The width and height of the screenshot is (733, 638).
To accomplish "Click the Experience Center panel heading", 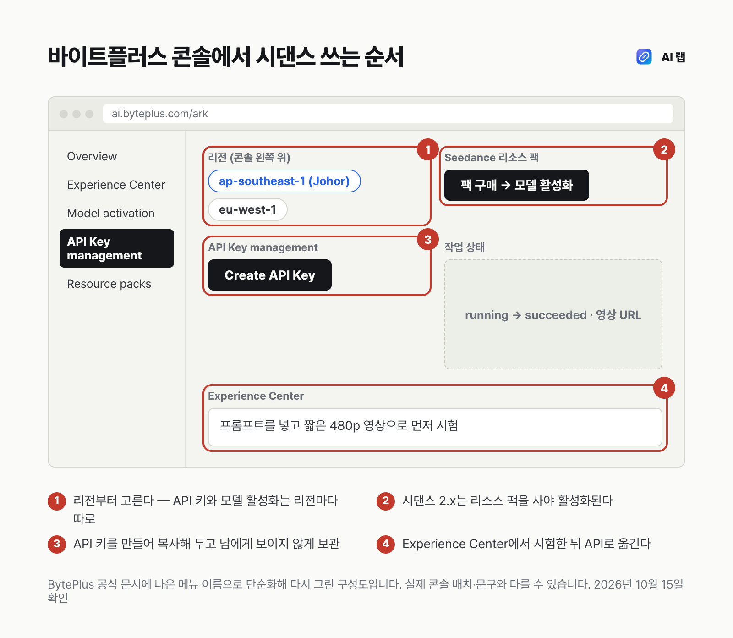I will (256, 396).
